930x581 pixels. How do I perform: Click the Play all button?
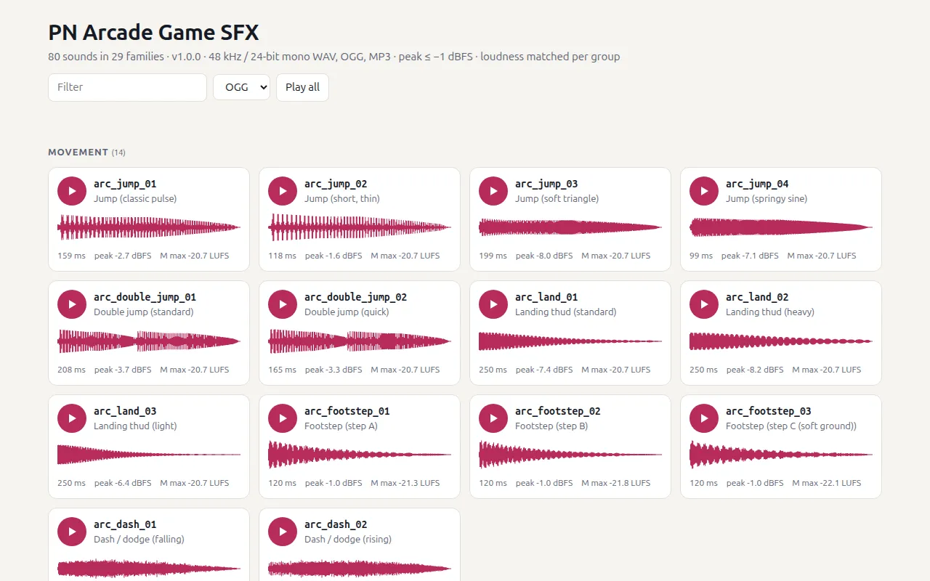click(x=302, y=87)
